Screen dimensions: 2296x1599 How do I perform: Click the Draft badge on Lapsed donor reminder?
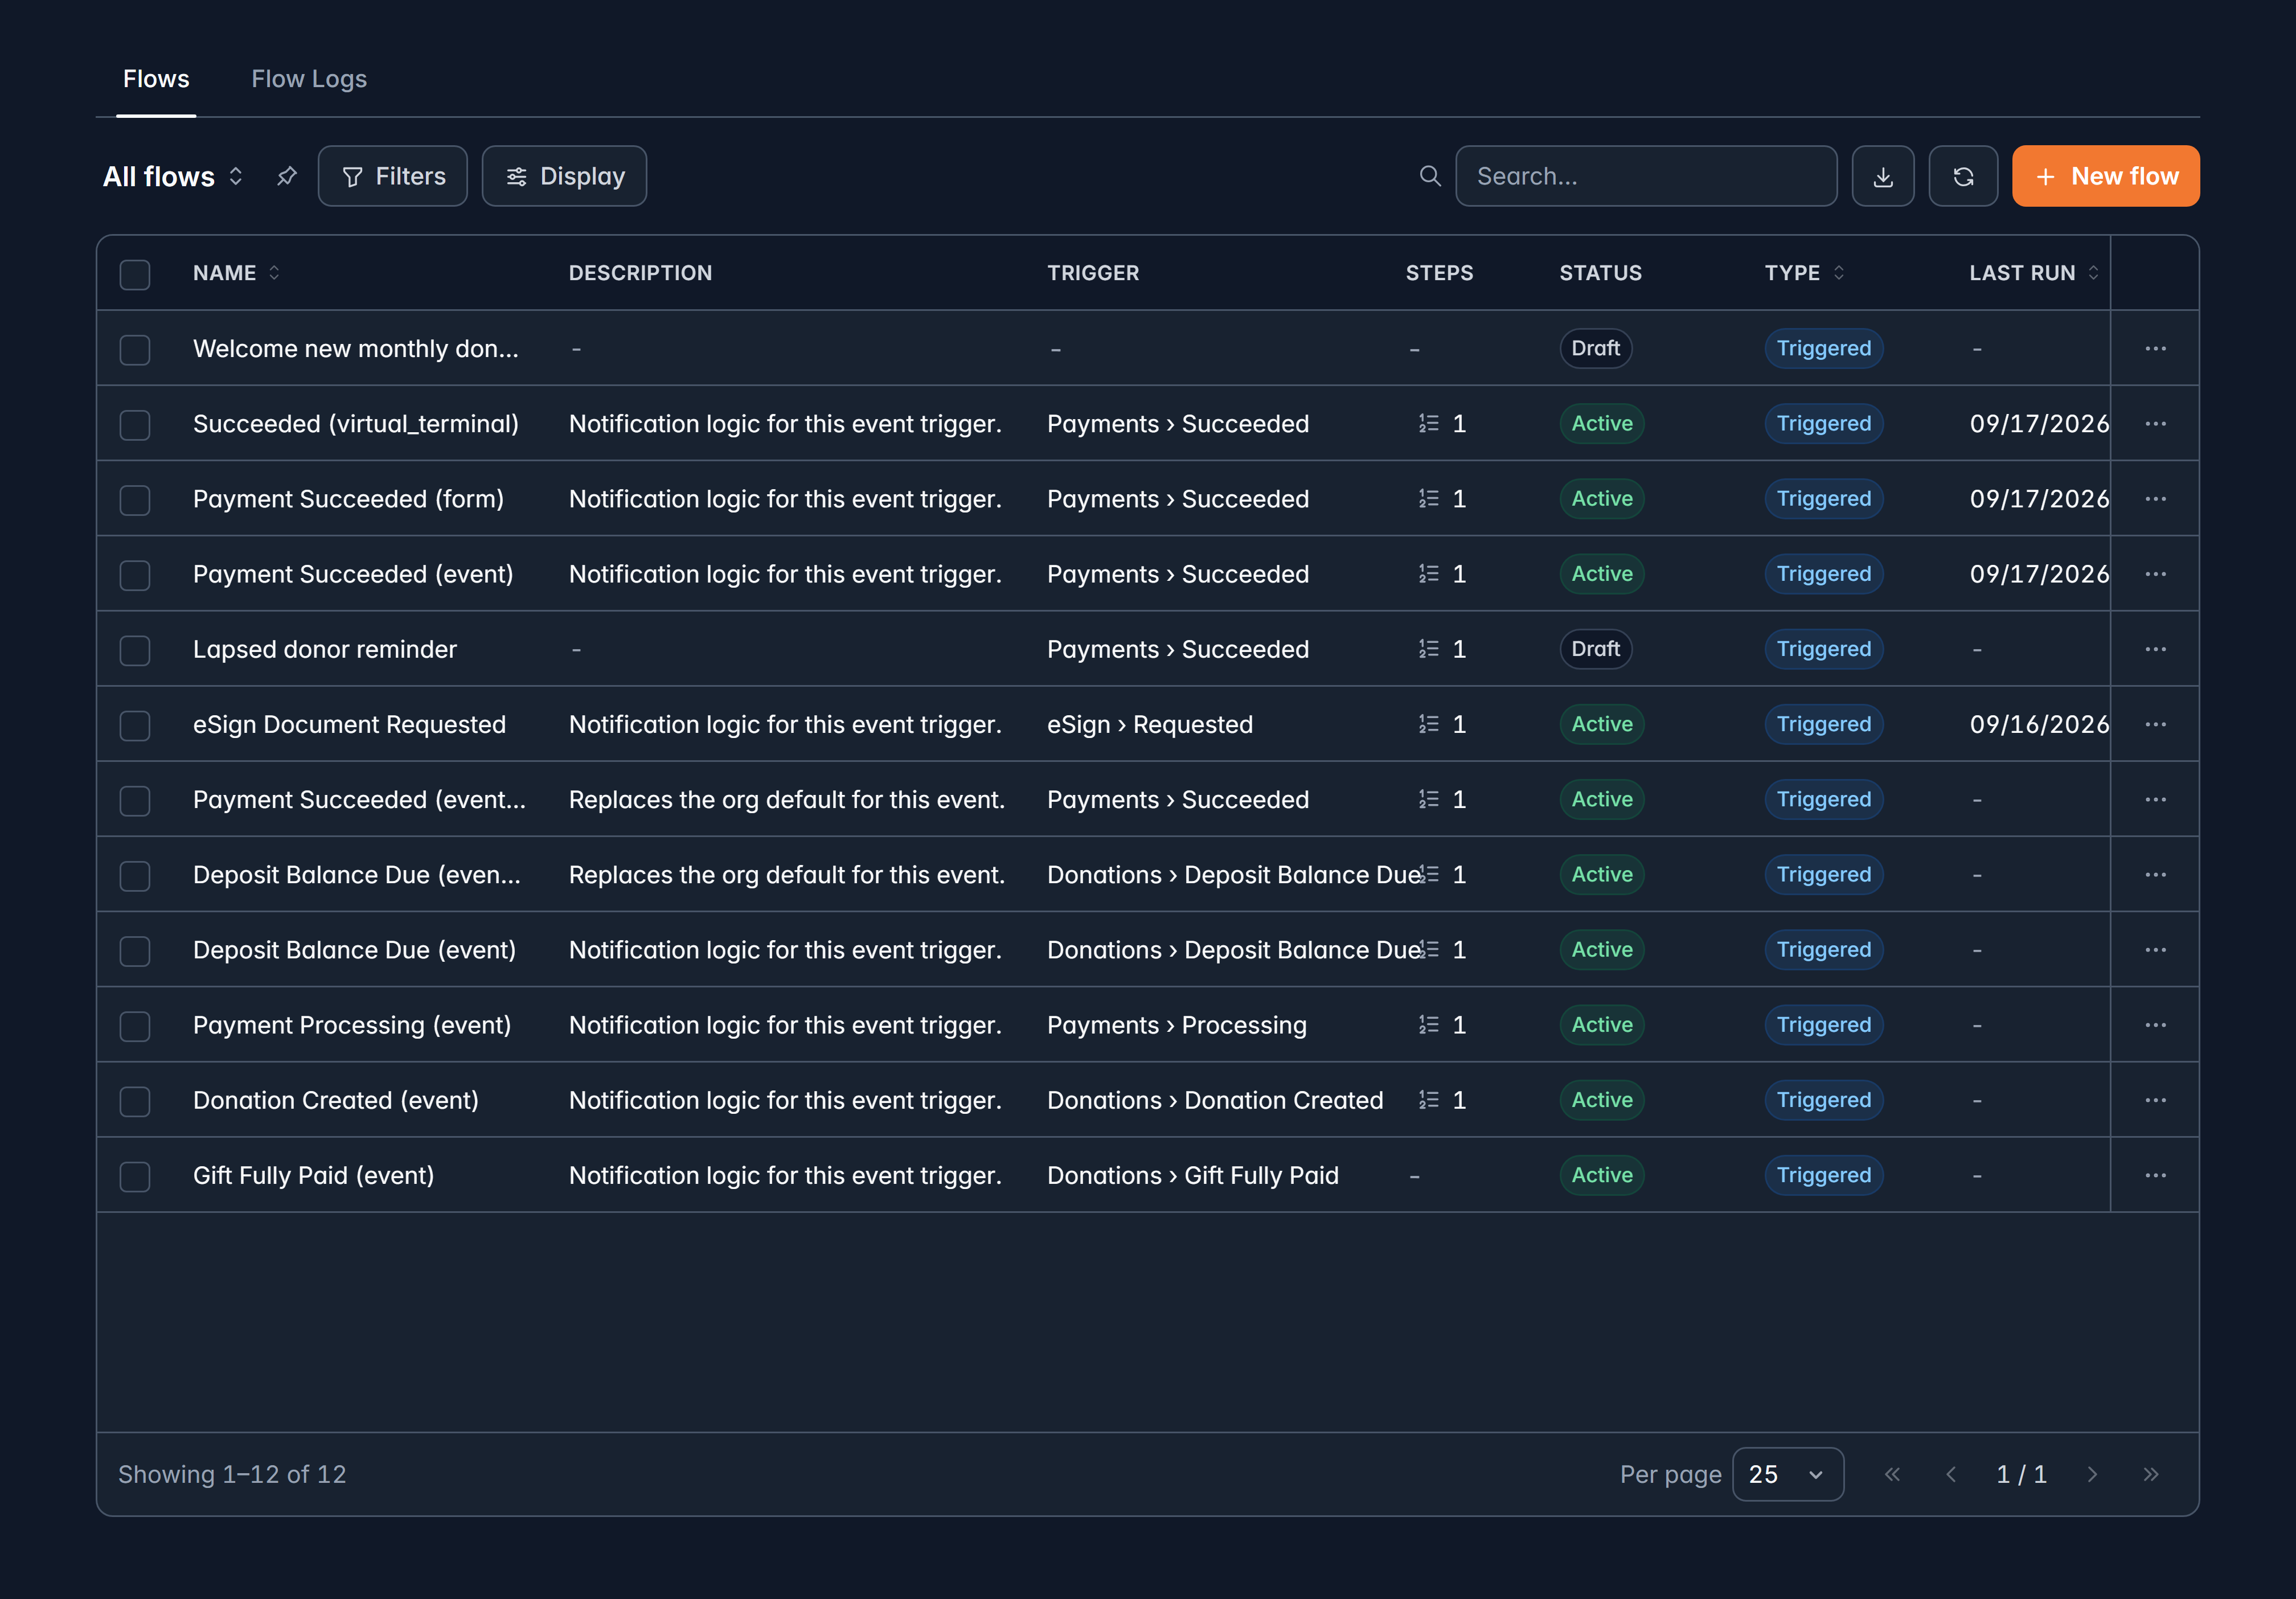[x=1595, y=649]
